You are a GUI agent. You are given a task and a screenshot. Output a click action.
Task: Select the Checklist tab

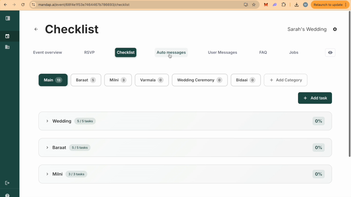pos(125,53)
